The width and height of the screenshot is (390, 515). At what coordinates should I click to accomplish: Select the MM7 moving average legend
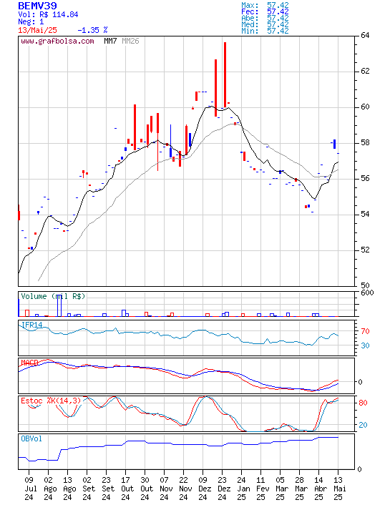110,41
